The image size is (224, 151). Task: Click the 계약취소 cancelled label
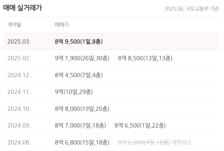click(x=182, y=142)
